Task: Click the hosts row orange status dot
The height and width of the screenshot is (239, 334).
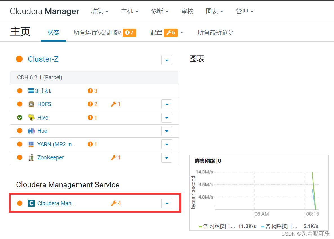Action: click(20, 91)
